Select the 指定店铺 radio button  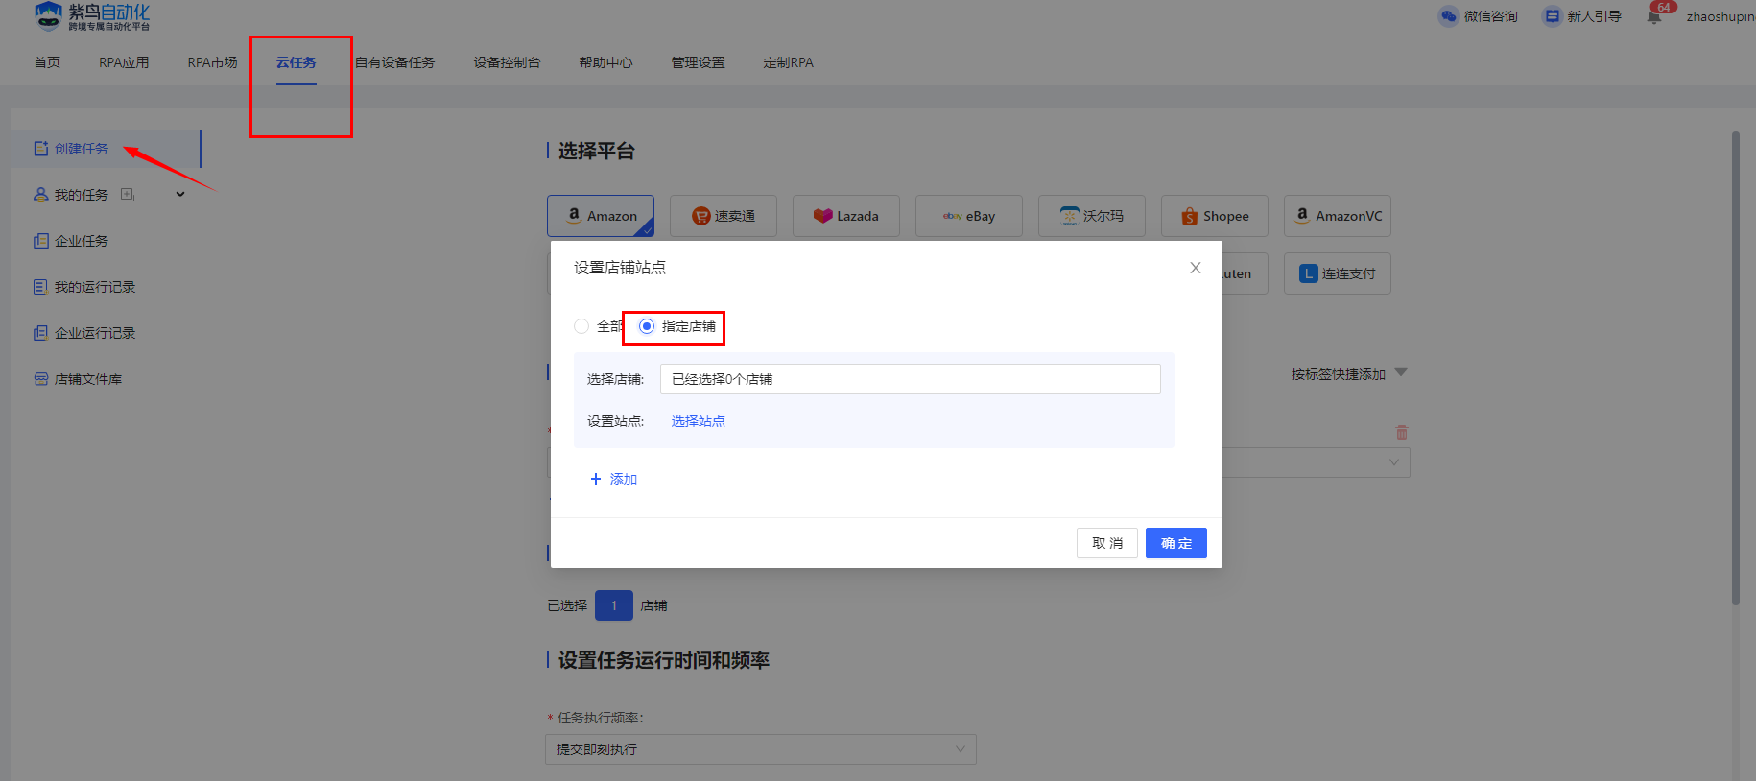(x=647, y=326)
